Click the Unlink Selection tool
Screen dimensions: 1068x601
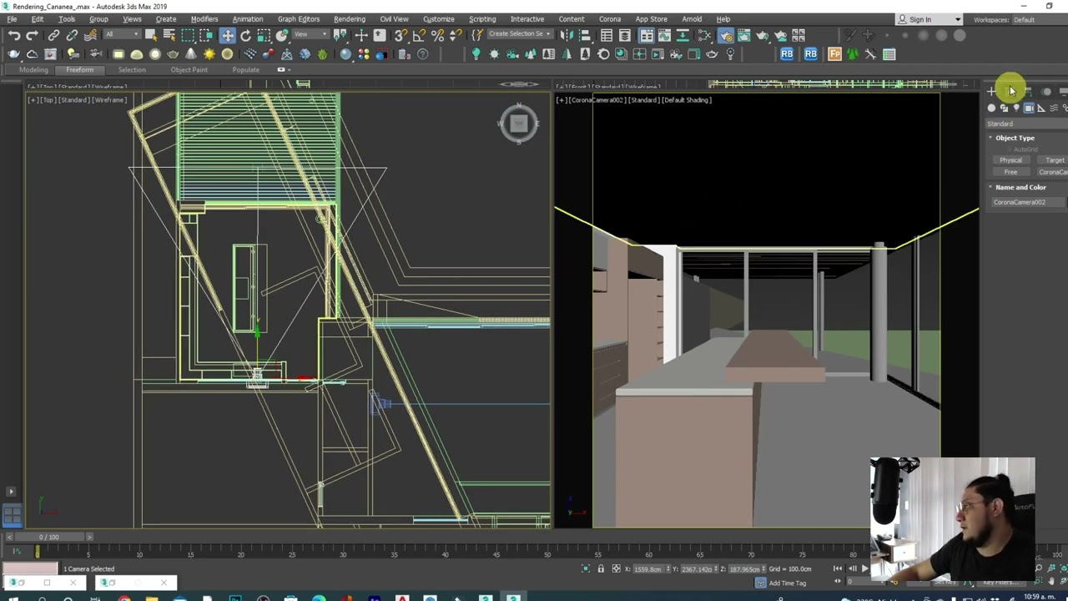[x=72, y=35]
